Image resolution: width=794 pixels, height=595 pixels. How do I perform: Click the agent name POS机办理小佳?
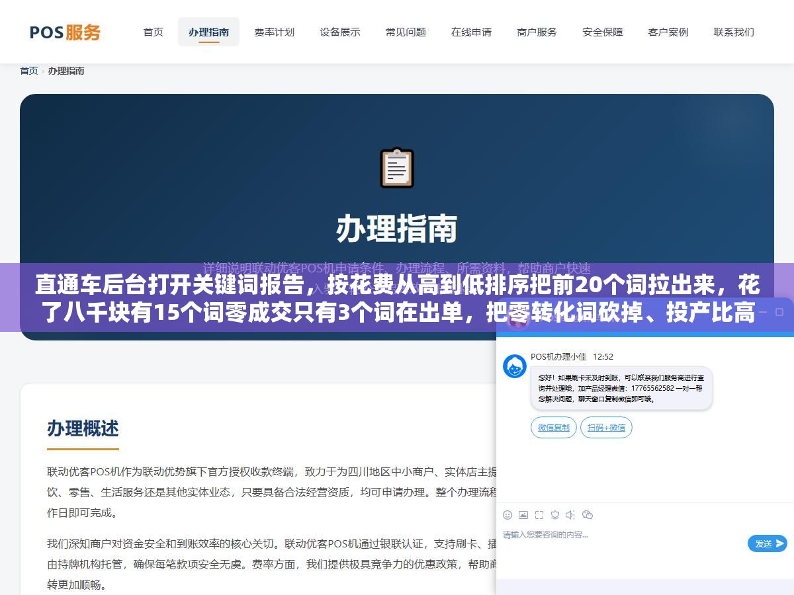(558, 356)
